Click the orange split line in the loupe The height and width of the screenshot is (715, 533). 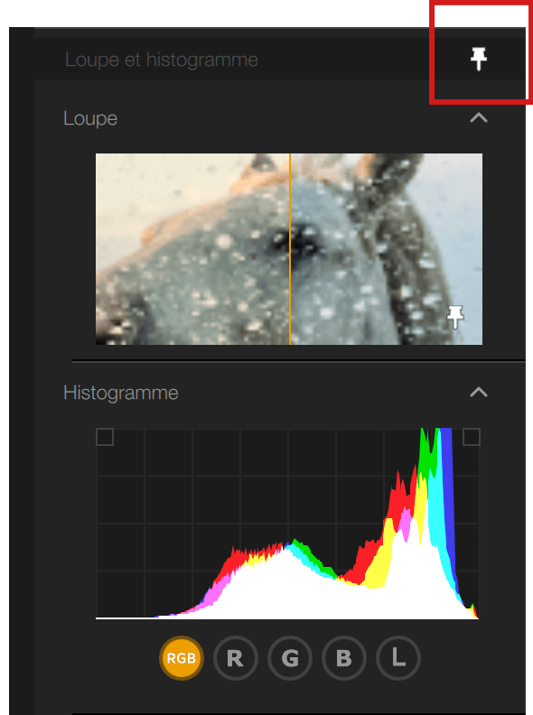click(290, 249)
